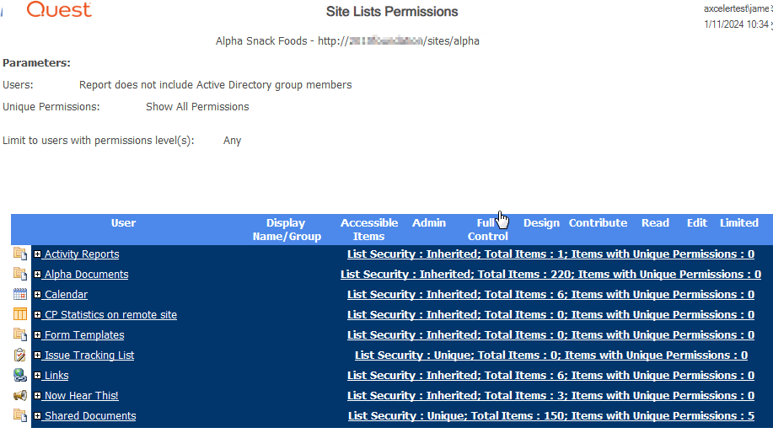The height and width of the screenshot is (433, 773).
Task: Expand the Shared Documents row
Action: pyautogui.click(x=38, y=416)
